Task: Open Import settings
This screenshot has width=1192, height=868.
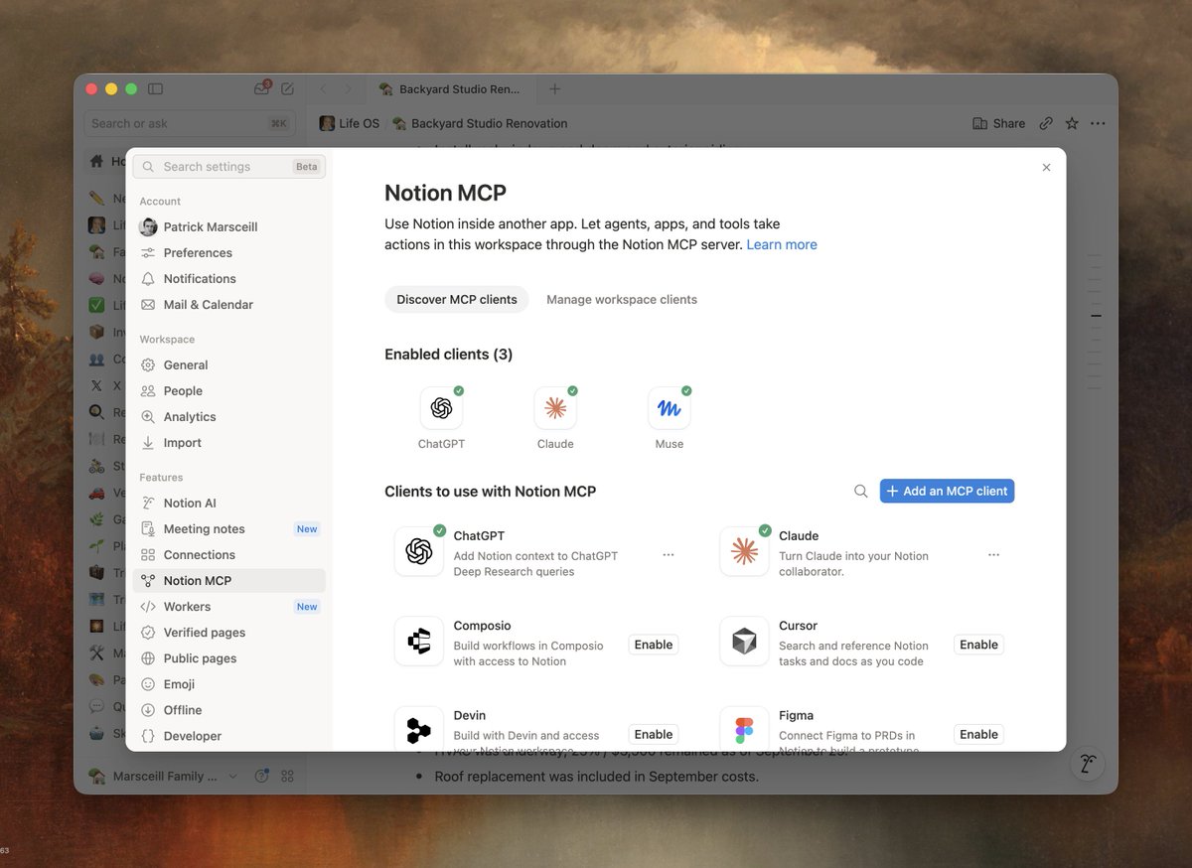Action: point(229,442)
